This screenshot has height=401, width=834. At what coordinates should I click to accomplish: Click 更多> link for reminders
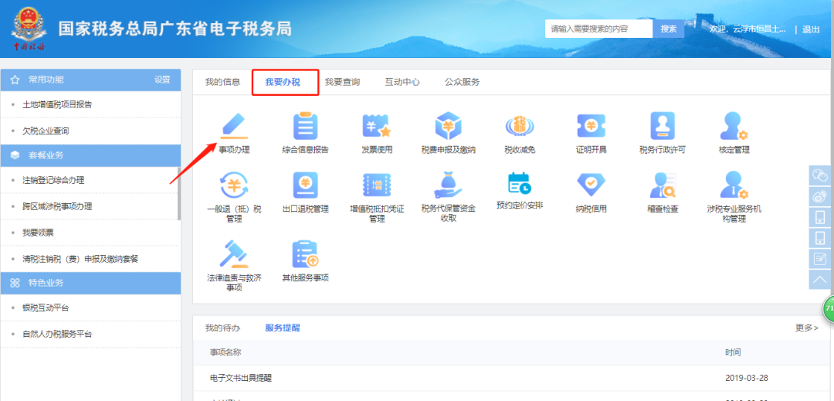click(x=807, y=328)
